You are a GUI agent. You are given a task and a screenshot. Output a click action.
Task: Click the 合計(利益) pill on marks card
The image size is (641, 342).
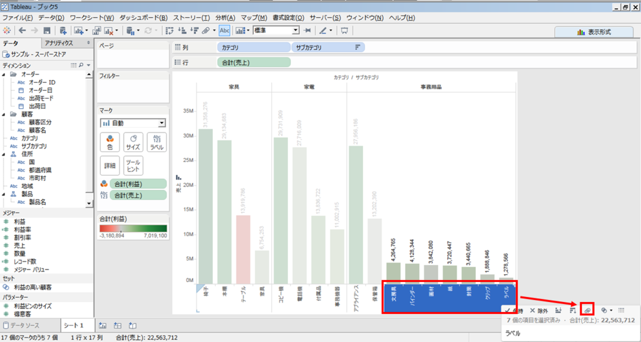pyautogui.click(x=138, y=184)
